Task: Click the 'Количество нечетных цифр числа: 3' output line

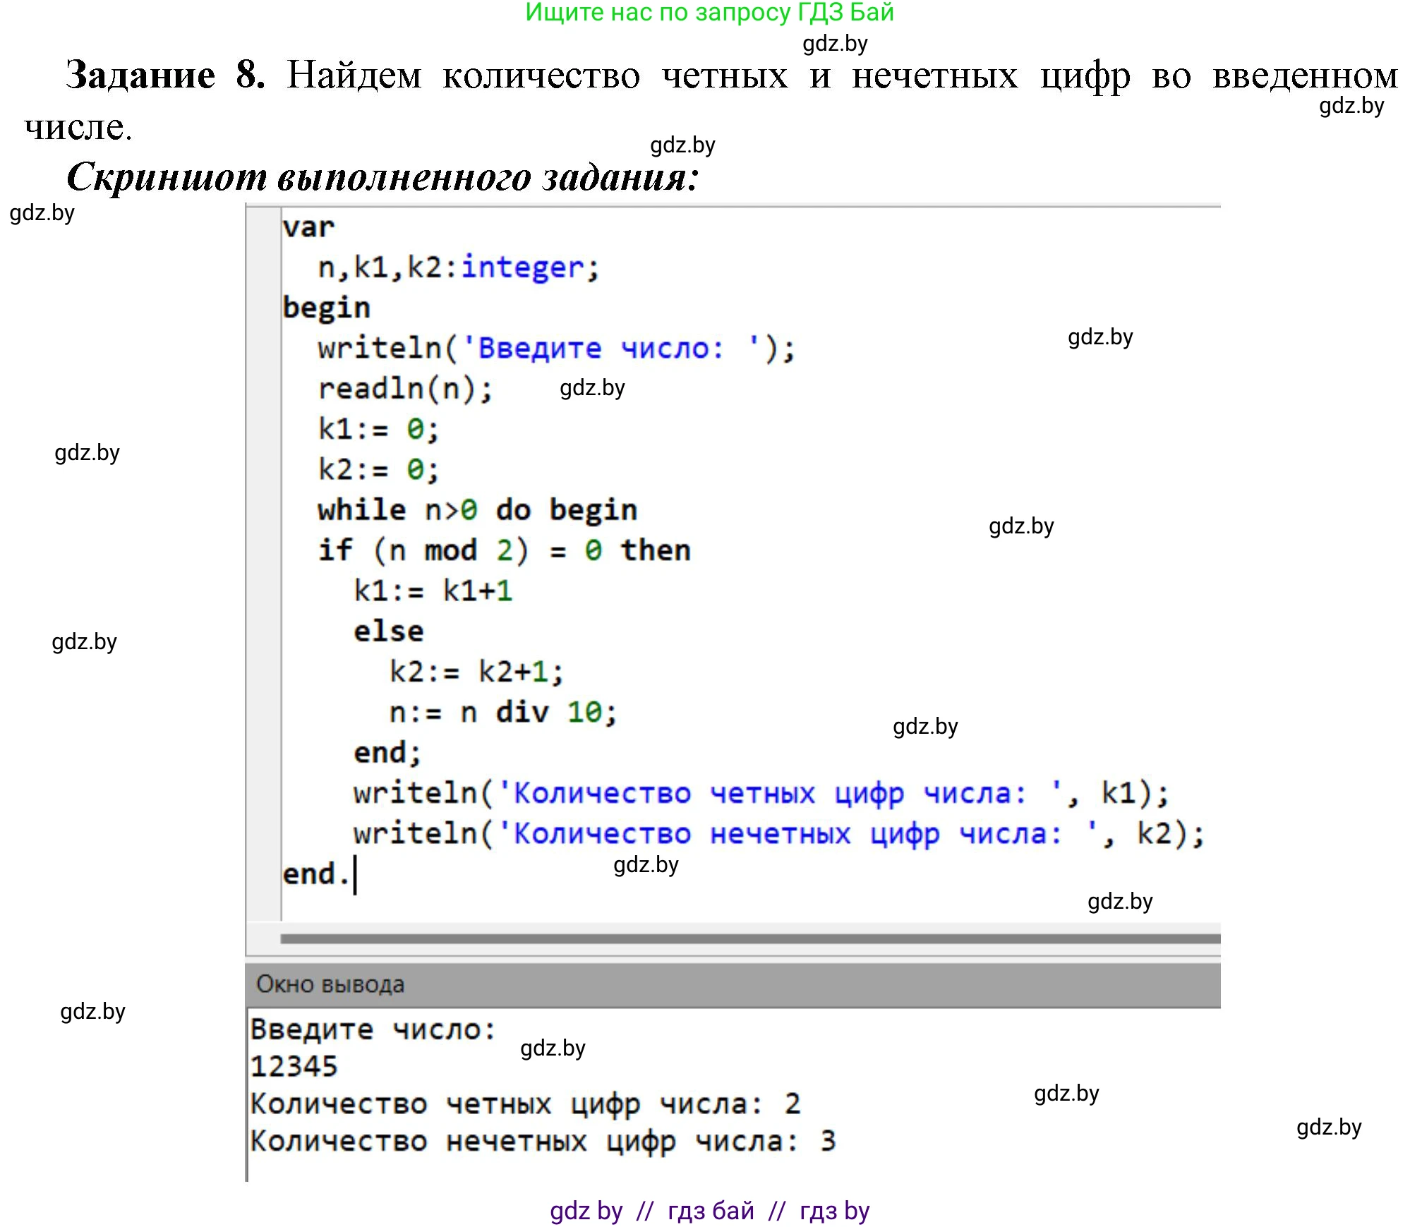Action: (542, 1141)
